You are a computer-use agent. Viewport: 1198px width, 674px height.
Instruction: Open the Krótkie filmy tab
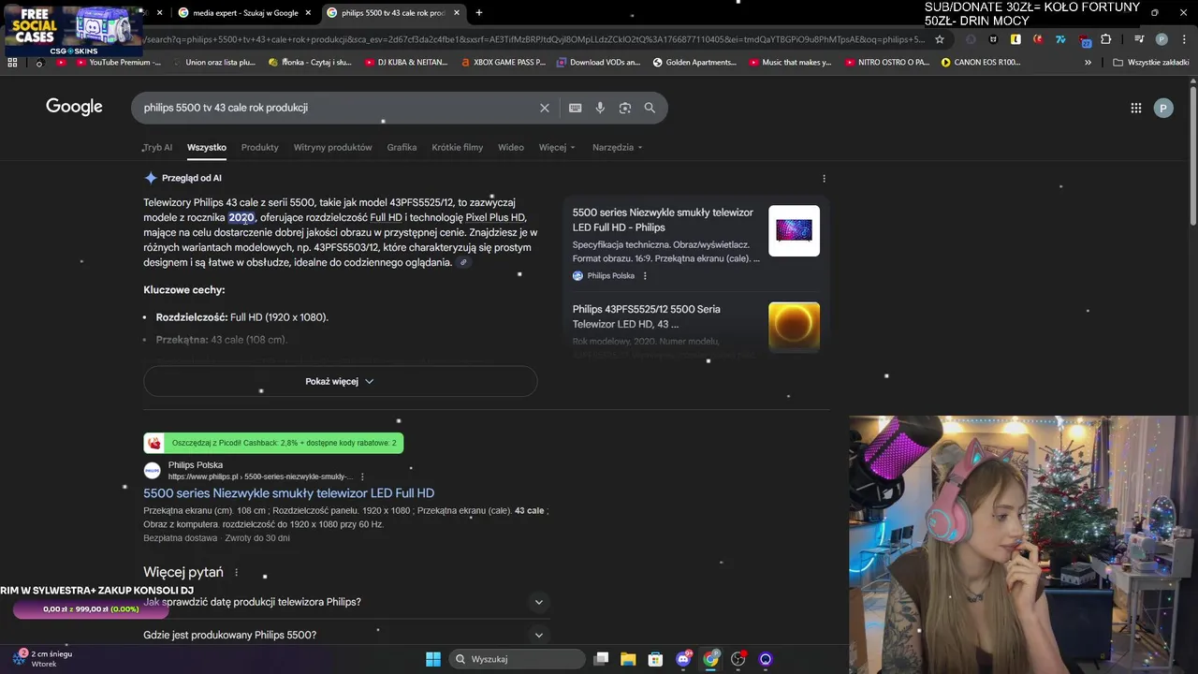[x=457, y=147]
